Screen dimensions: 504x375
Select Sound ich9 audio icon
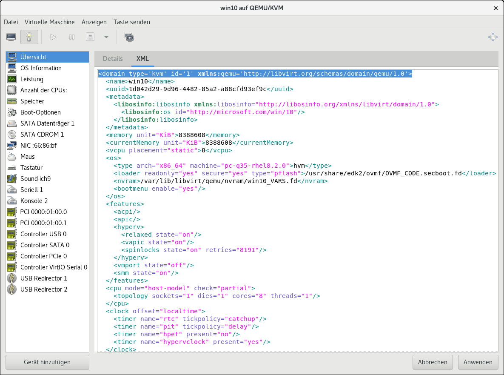(12, 179)
